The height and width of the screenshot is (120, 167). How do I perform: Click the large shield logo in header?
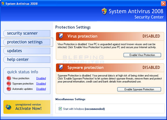[104, 11]
